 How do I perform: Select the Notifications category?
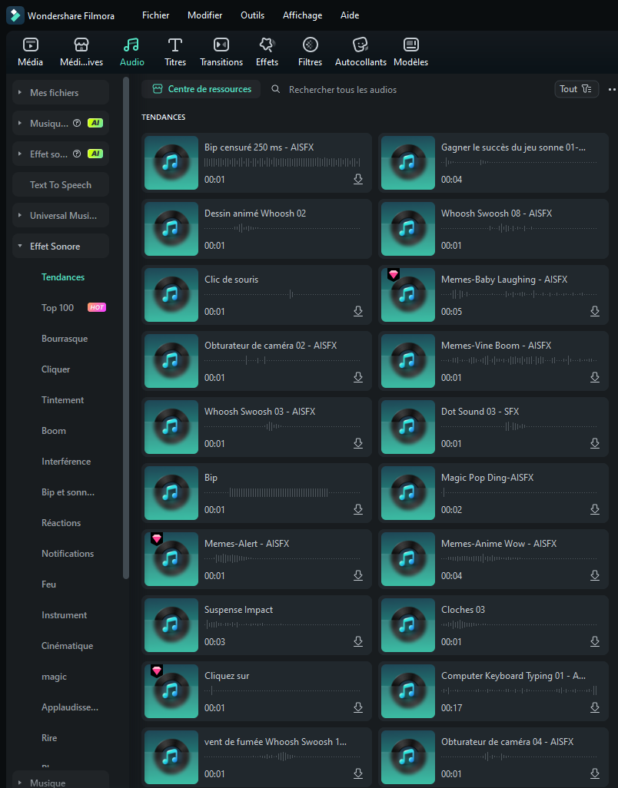click(68, 553)
